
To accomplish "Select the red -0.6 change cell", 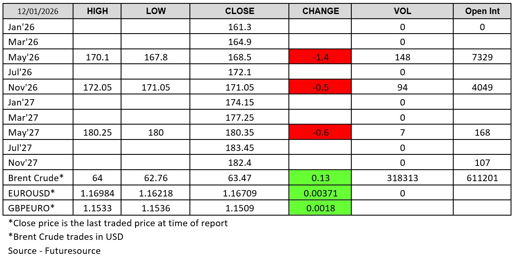I will tap(320, 132).
